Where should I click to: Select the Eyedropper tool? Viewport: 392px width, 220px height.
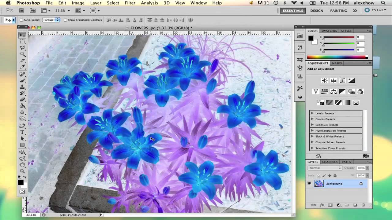22,67
